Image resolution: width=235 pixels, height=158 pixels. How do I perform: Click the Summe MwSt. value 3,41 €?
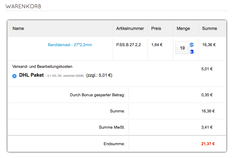[207, 127]
